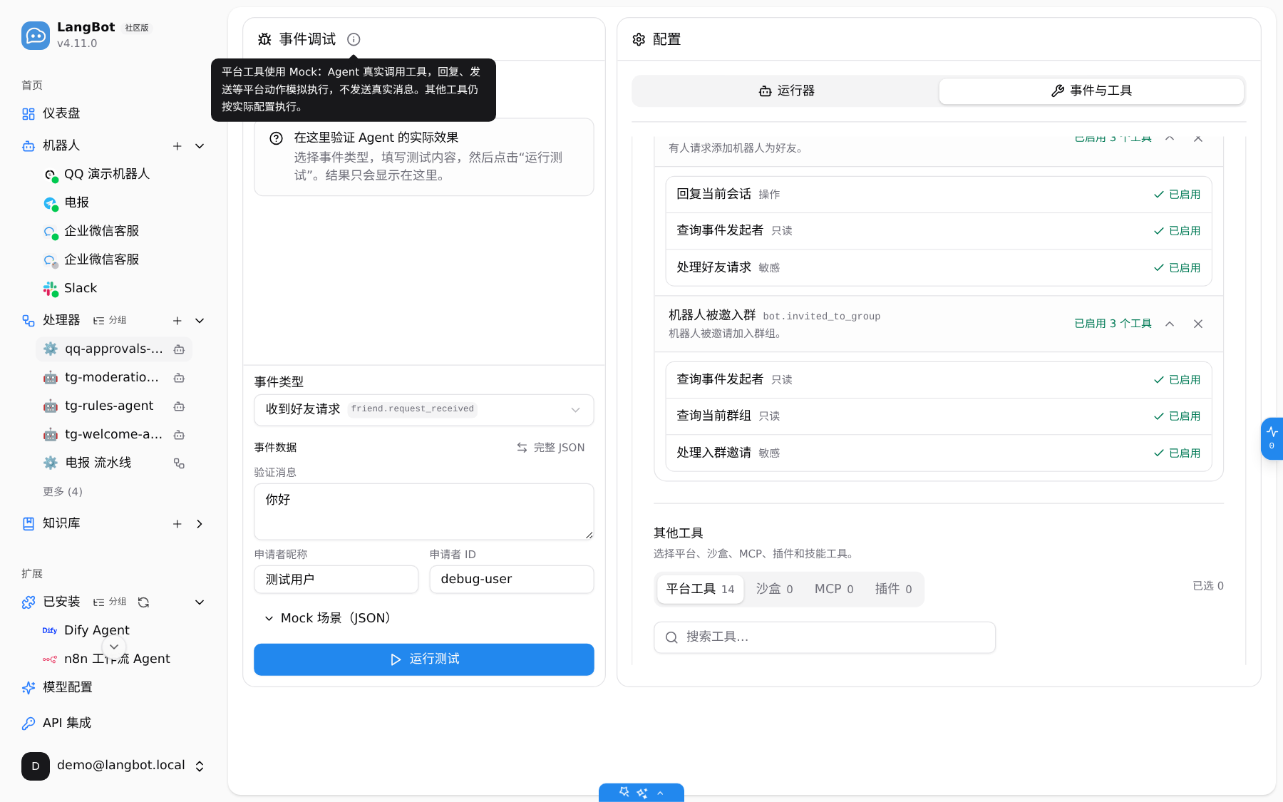1283x802 pixels.
Task: Toggle 已启用 for 查询当前群组 tool
Action: [x=1177, y=416]
